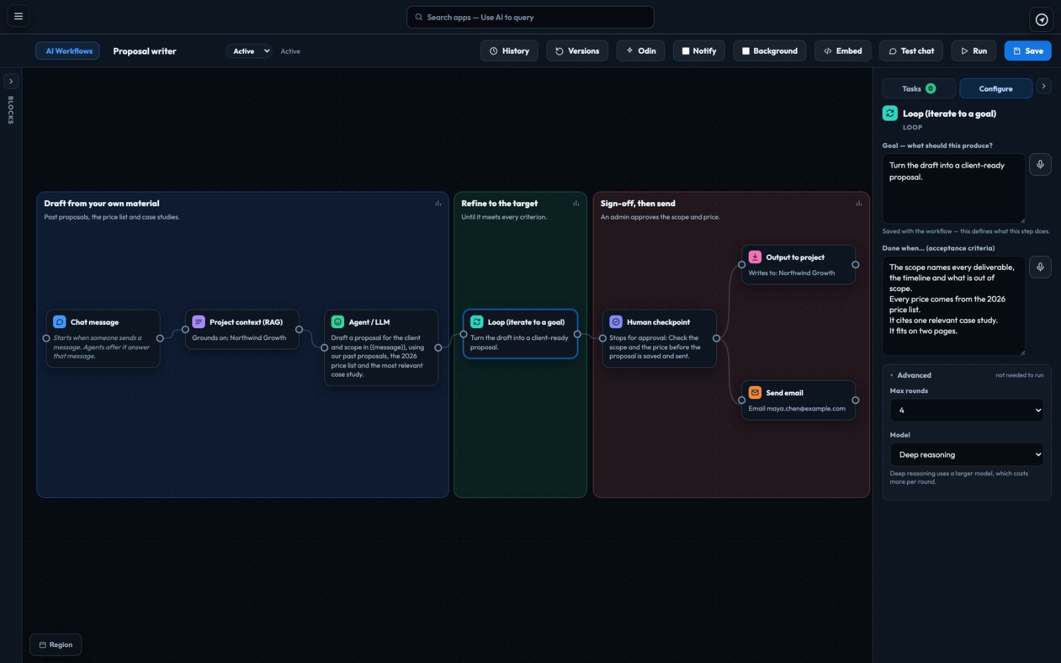The image size is (1061, 663).
Task: Click the Output to project node icon
Action: (755, 257)
